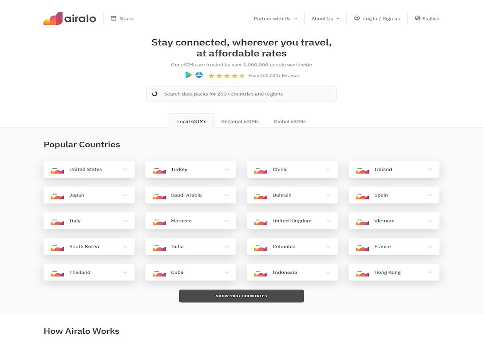Open the Google Play store icon

(189, 75)
